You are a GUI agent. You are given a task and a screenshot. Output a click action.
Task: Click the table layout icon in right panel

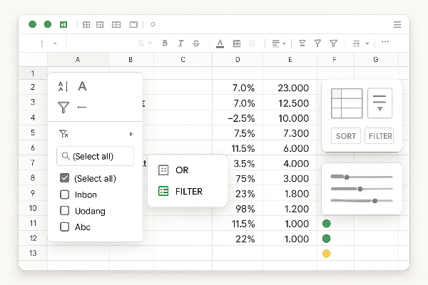pos(347,103)
